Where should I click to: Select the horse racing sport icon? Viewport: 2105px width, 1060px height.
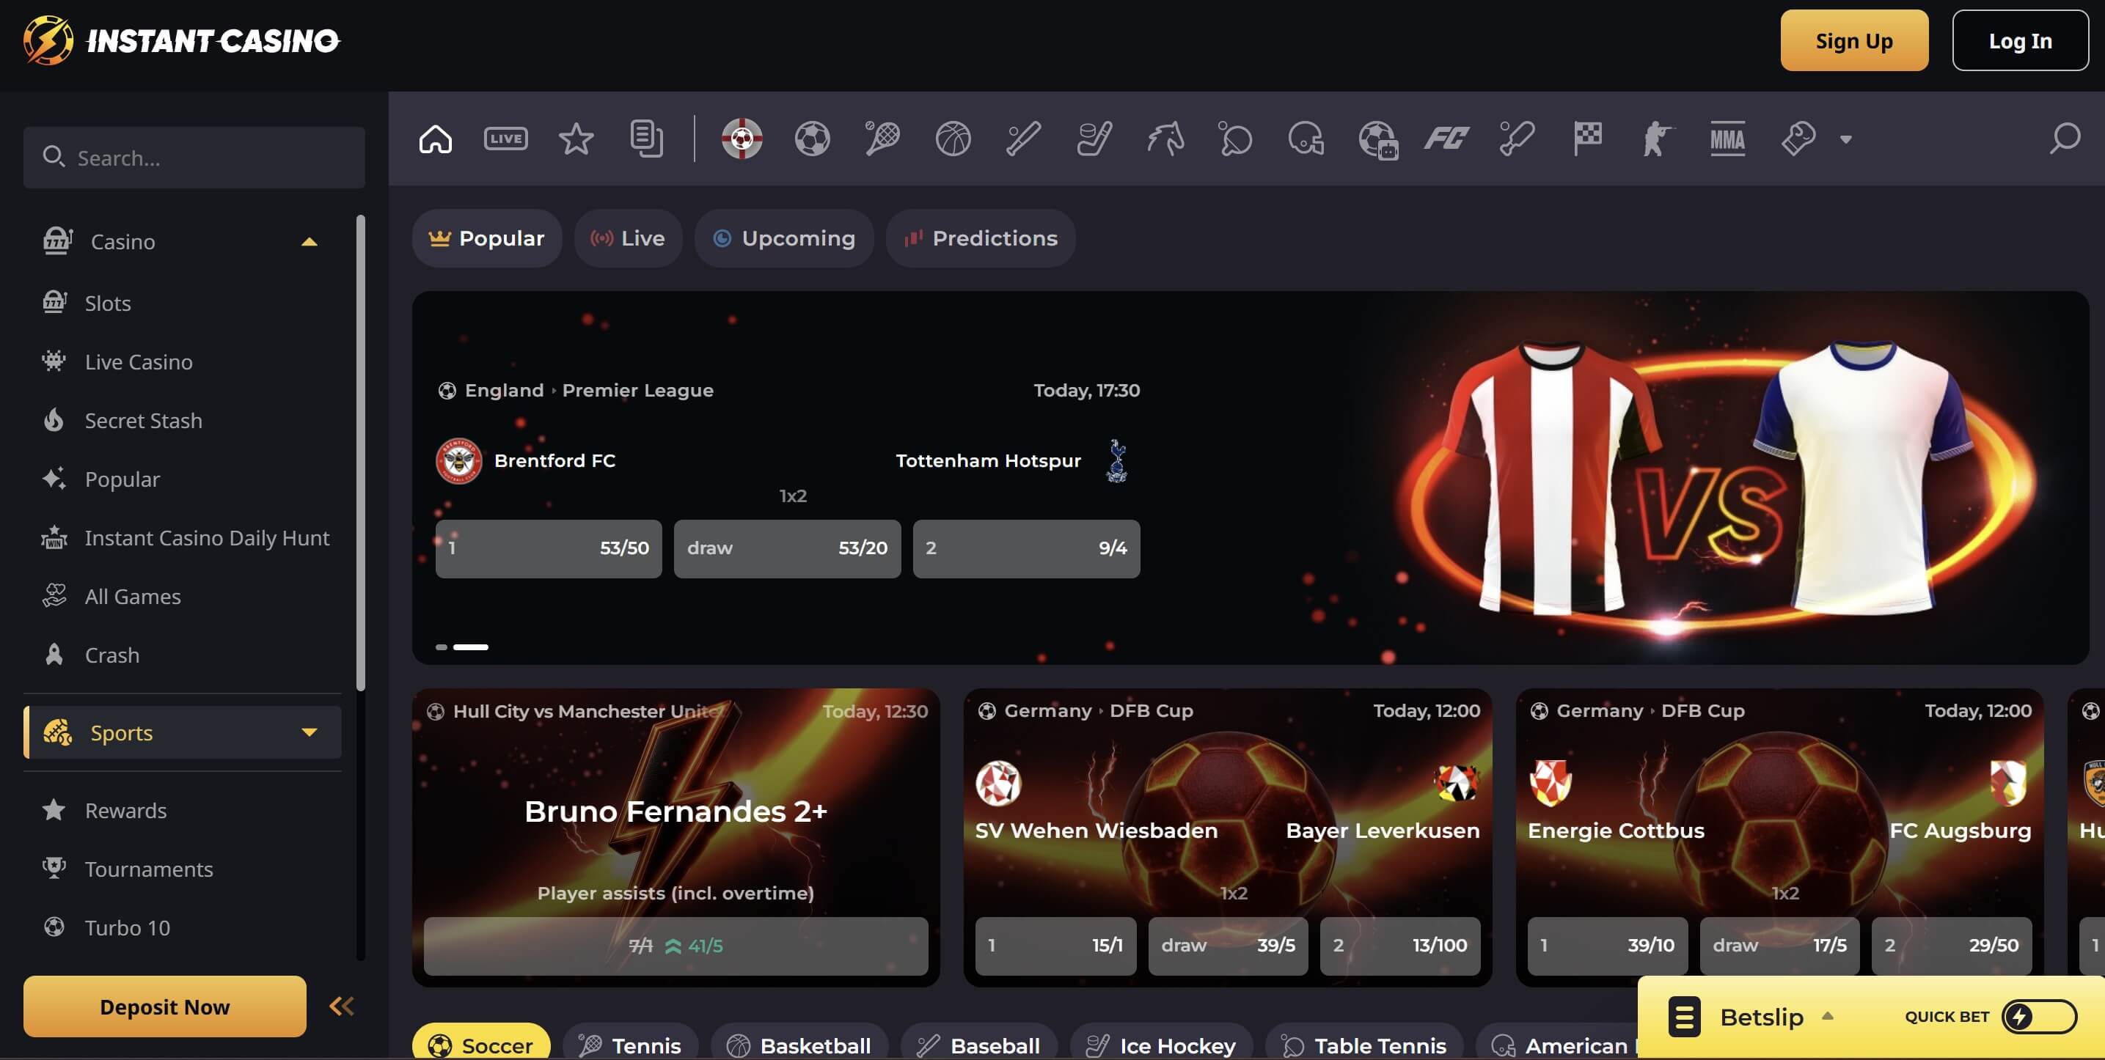point(1165,139)
